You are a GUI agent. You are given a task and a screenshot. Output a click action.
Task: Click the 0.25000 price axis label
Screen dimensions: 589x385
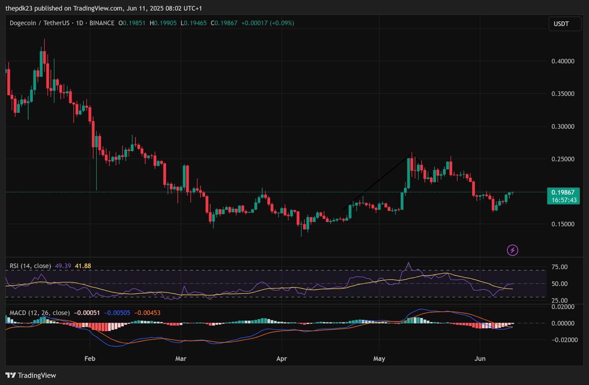(x=562, y=159)
